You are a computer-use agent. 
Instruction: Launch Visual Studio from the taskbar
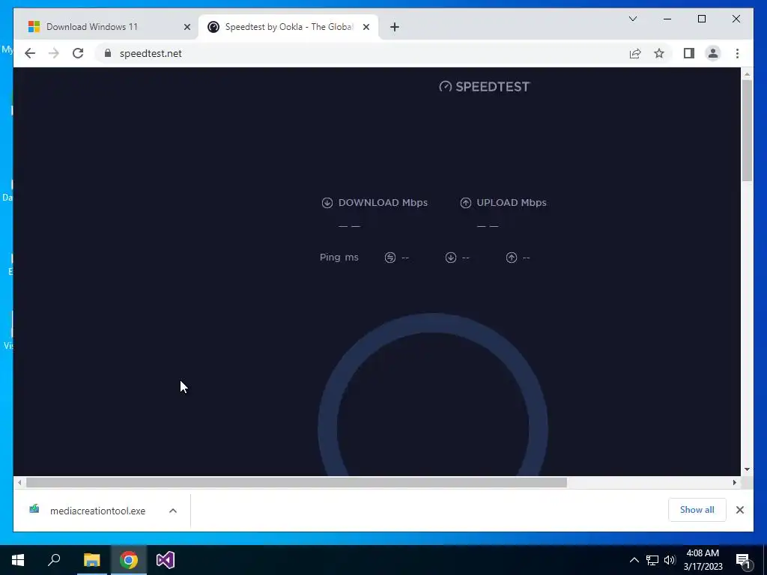(166, 560)
